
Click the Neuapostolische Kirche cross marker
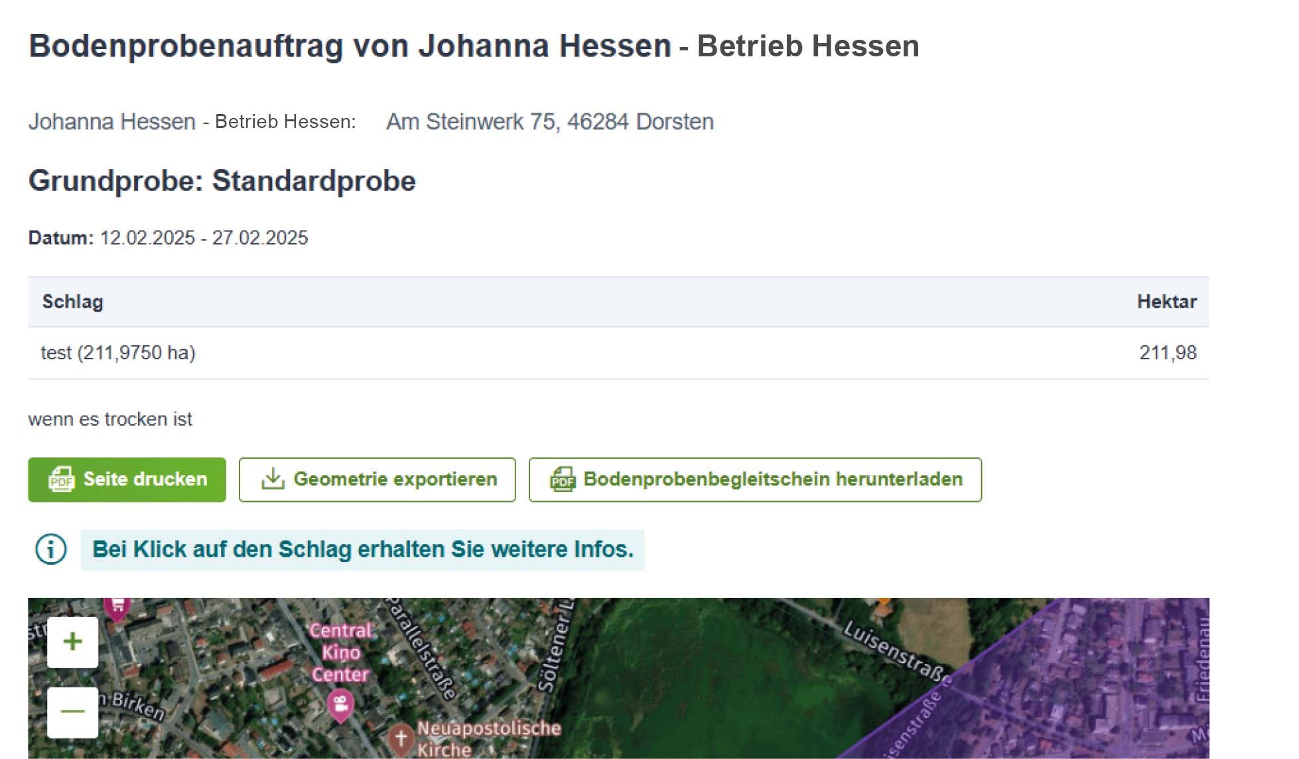tap(401, 738)
